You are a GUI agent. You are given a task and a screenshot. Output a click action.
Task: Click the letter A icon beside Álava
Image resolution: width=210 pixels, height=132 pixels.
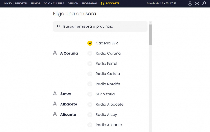click(x=55, y=94)
